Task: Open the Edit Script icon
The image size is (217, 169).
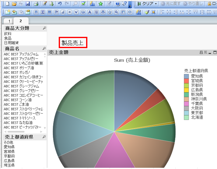Action: coord(44,4)
